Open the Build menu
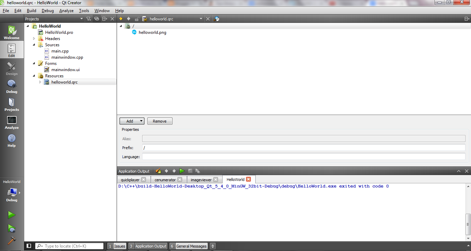Image resolution: width=471 pixels, height=251 pixels. pos(31,11)
